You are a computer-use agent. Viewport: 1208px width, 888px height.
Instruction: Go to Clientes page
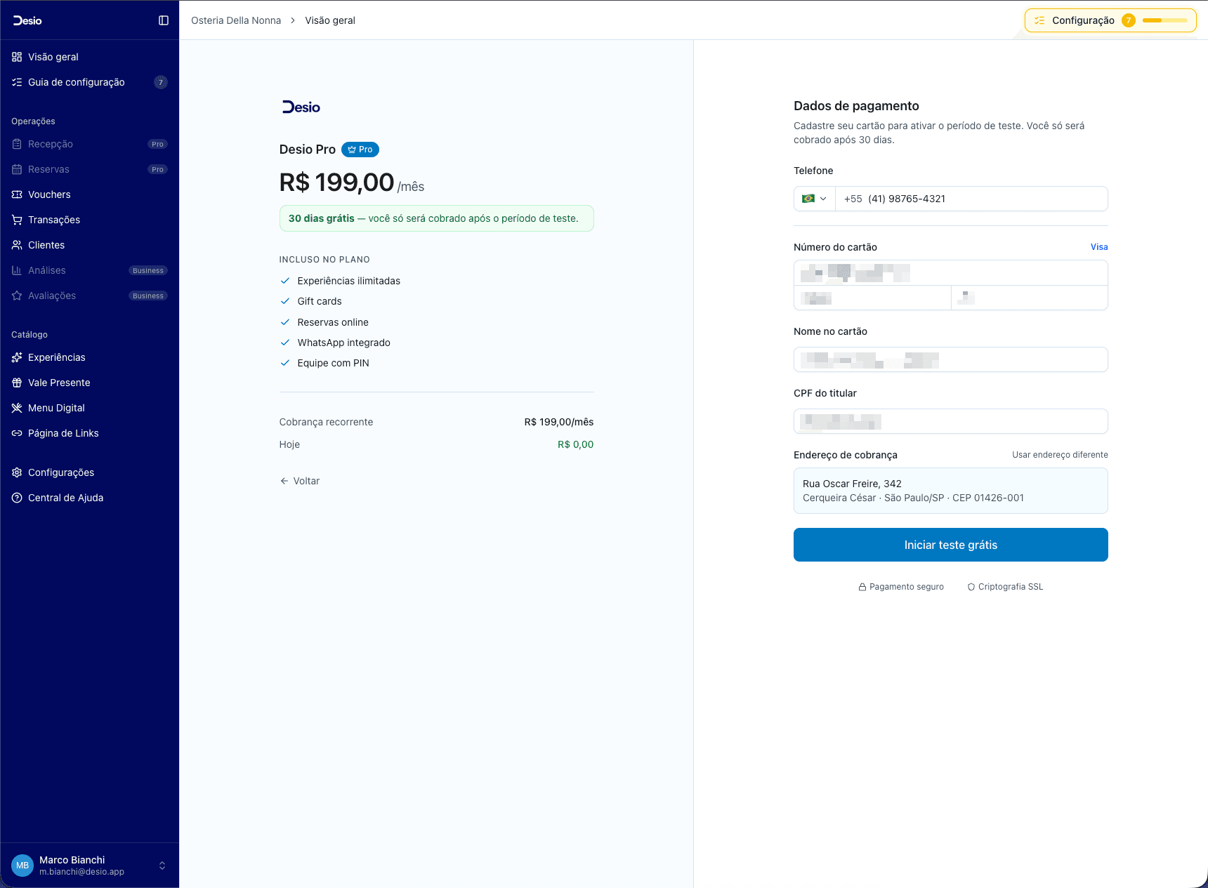click(90, 245)
